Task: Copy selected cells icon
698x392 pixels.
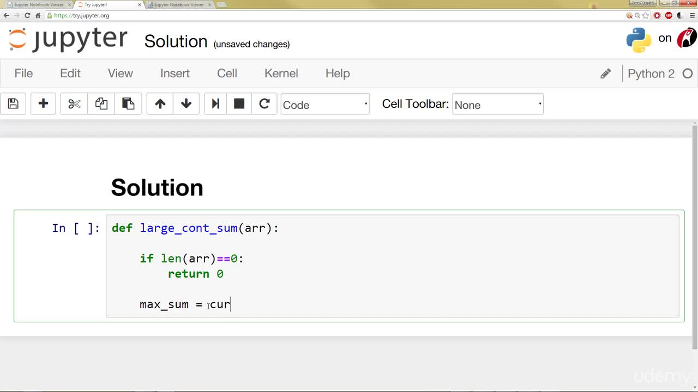Action: (x=101, y=103)
